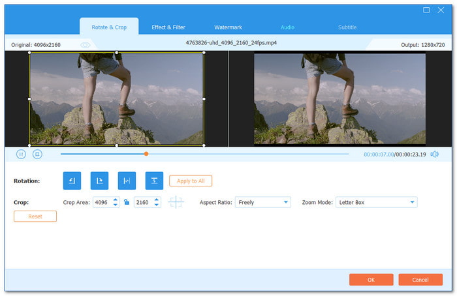The height and width of the screenshot is (296, 457).
Task: Open the Aspect Ratio dropdown
Action: (263, 202)
